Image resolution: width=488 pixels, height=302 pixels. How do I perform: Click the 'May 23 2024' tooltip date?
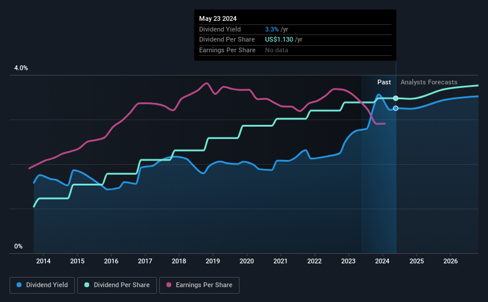(x=218, y=18)
